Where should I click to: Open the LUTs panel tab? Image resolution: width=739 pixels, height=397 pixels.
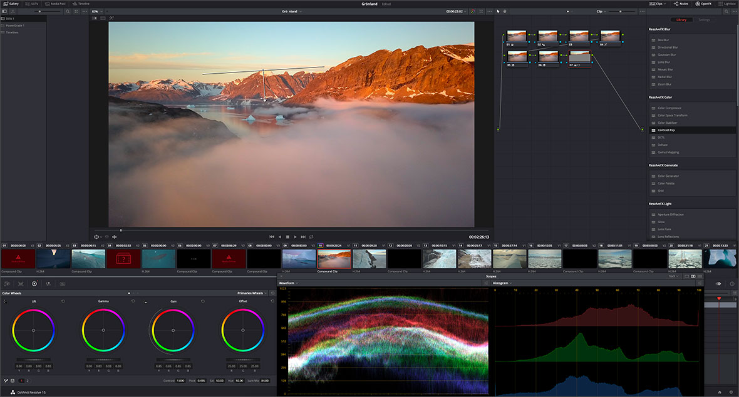pos(32,4)
